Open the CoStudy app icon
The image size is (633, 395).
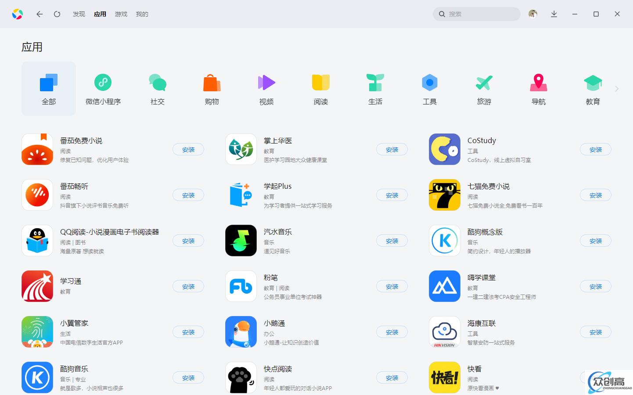pyautogui.click(x=445, y=149)
